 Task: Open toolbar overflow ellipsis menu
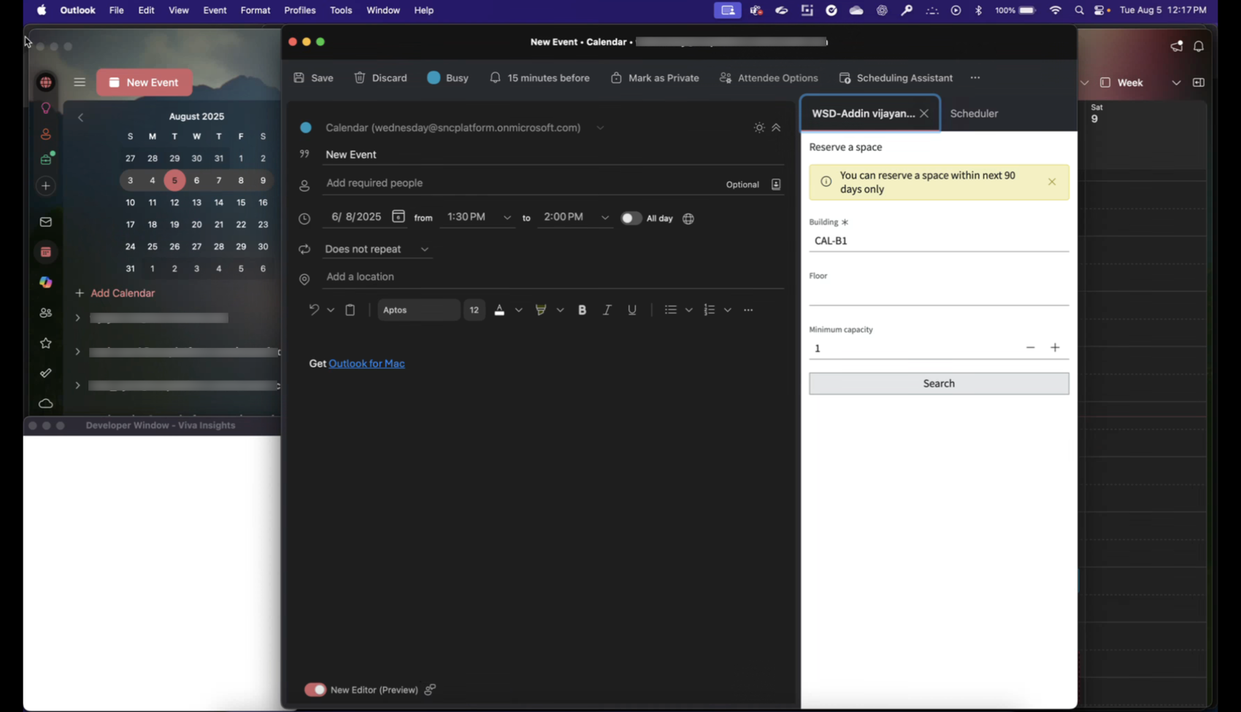pos(975,78)
